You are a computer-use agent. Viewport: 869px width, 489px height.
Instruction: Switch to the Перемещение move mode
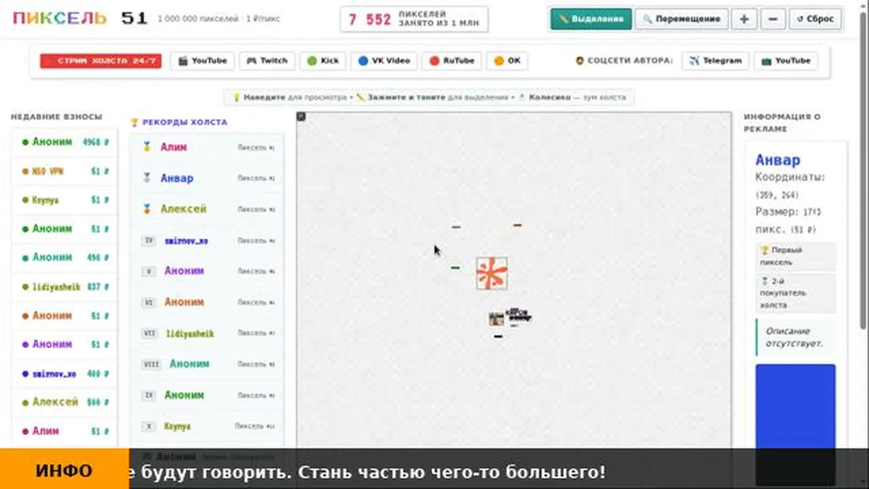point(681,19)
